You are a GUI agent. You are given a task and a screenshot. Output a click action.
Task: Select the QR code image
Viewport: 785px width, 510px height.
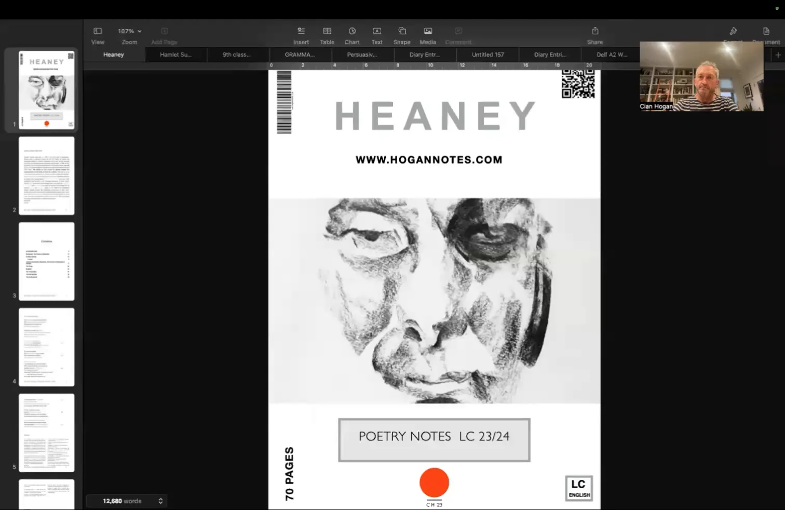click(578, 84)
